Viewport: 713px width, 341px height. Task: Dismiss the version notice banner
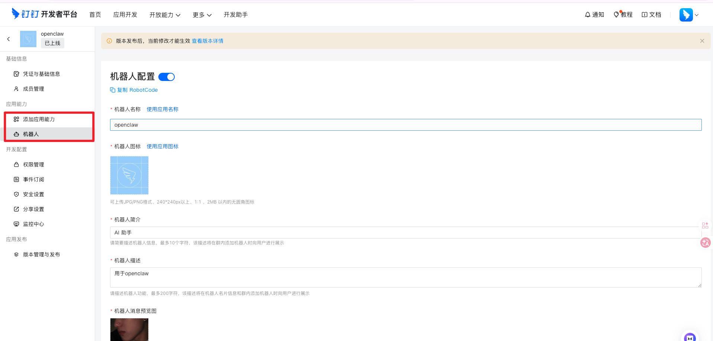pos(702,41)
